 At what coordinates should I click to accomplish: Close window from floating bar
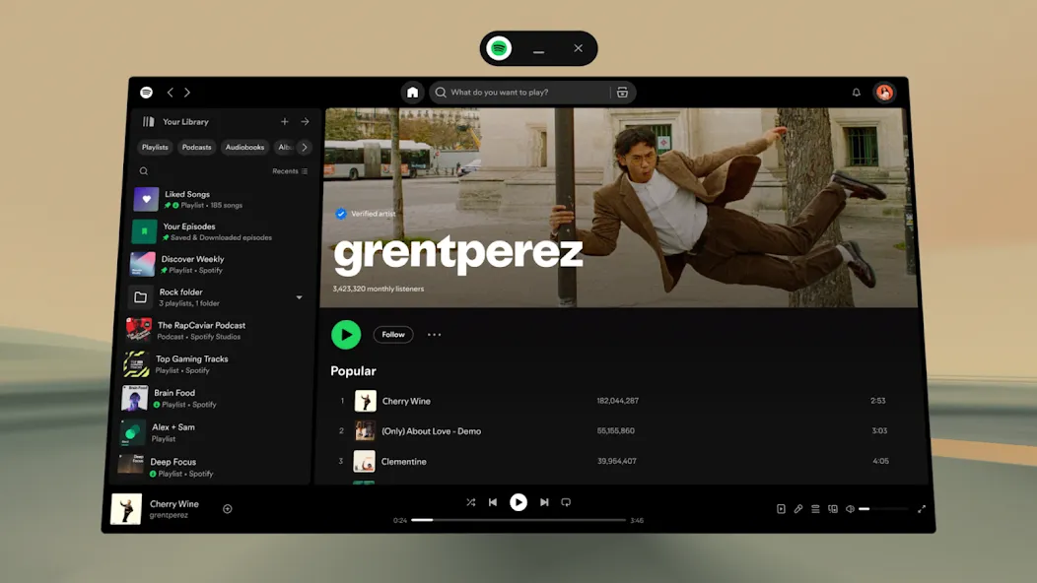578,48
